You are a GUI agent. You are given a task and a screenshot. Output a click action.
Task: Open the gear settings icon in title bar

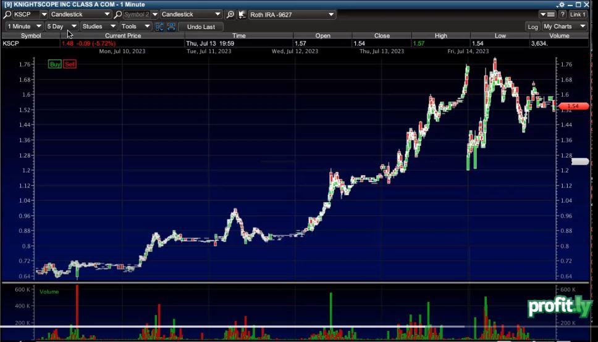click(561, 4)
